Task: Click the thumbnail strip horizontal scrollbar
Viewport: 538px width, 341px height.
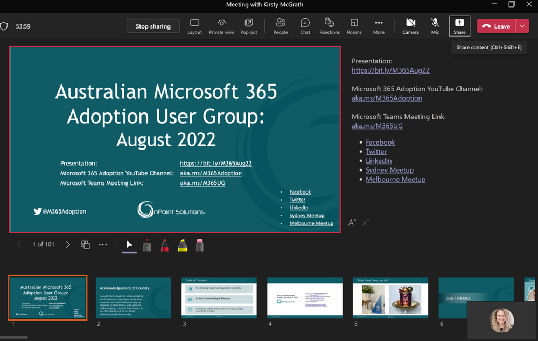Action: [x=14, y=338]
